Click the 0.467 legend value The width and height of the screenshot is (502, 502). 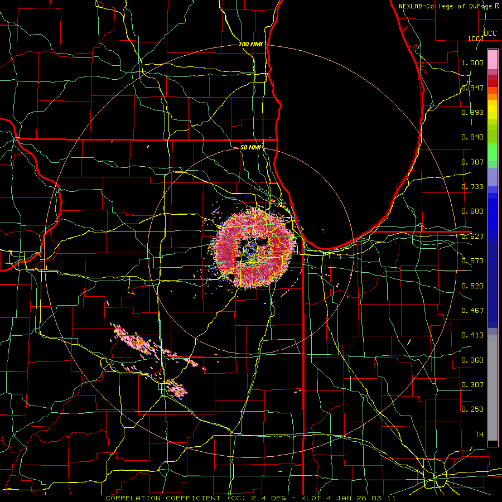(x=472, y=311)
